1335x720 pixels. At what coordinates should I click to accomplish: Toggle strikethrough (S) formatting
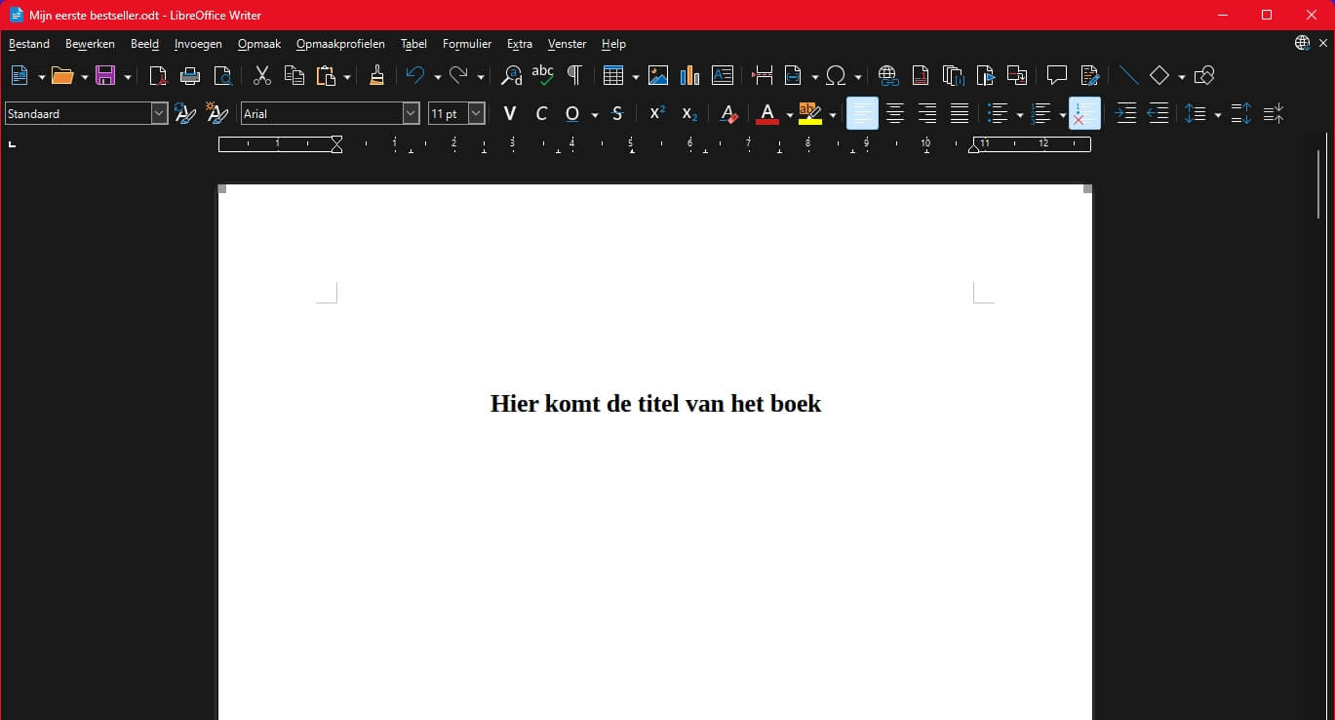617,114
